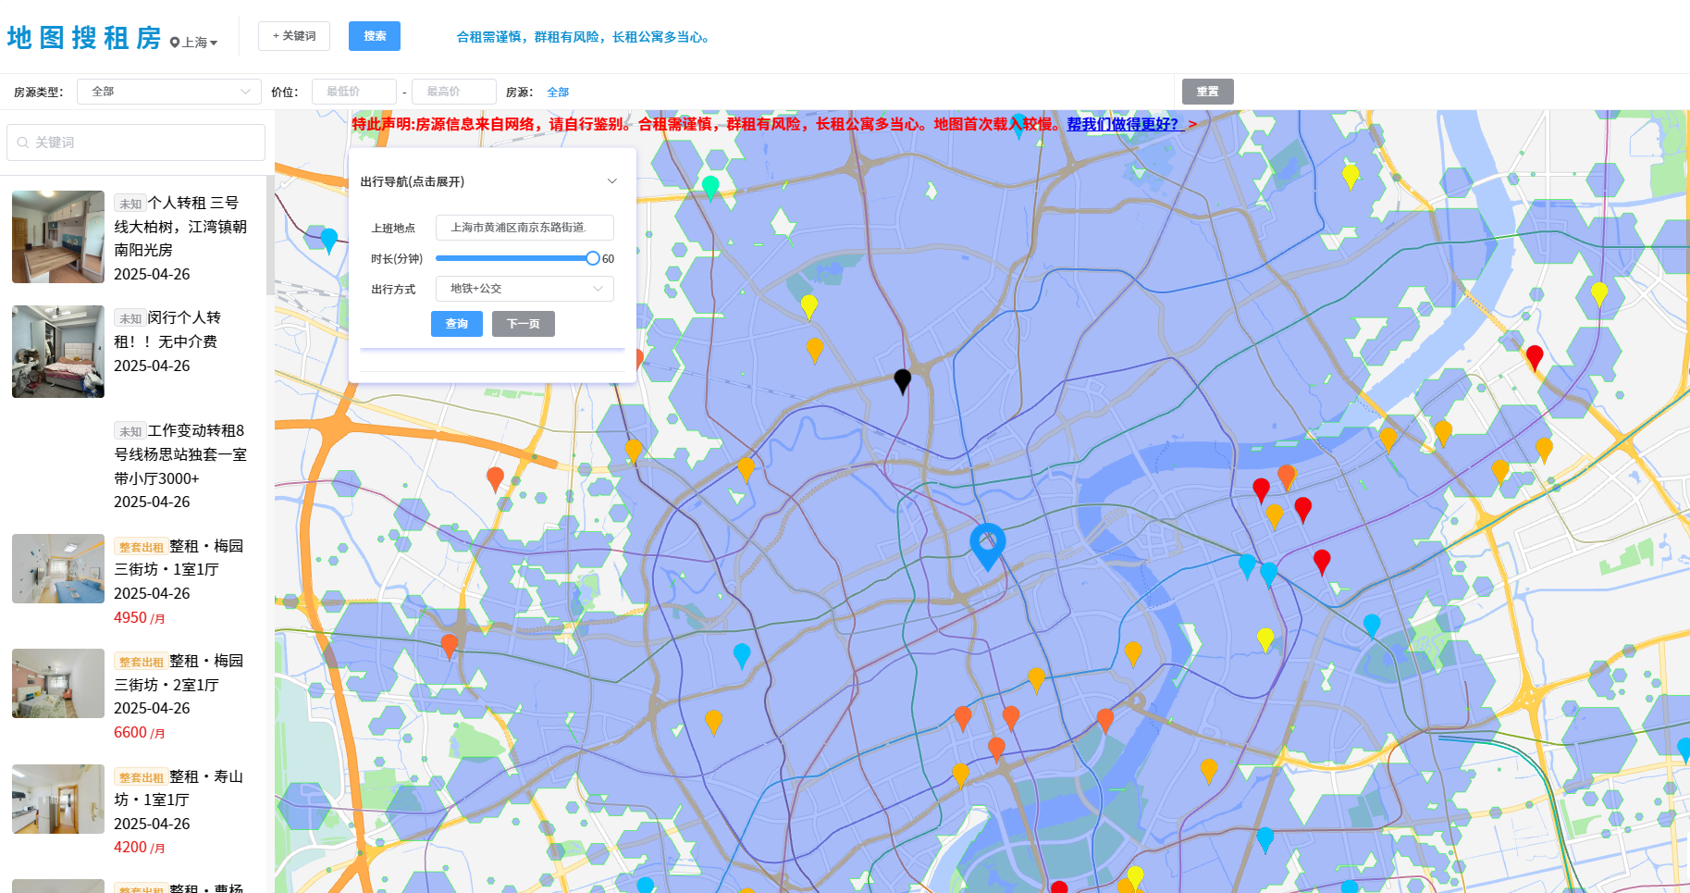Click the black map pin marker
Viewport: 1690px width, 893px height.
tap(903, 380)
